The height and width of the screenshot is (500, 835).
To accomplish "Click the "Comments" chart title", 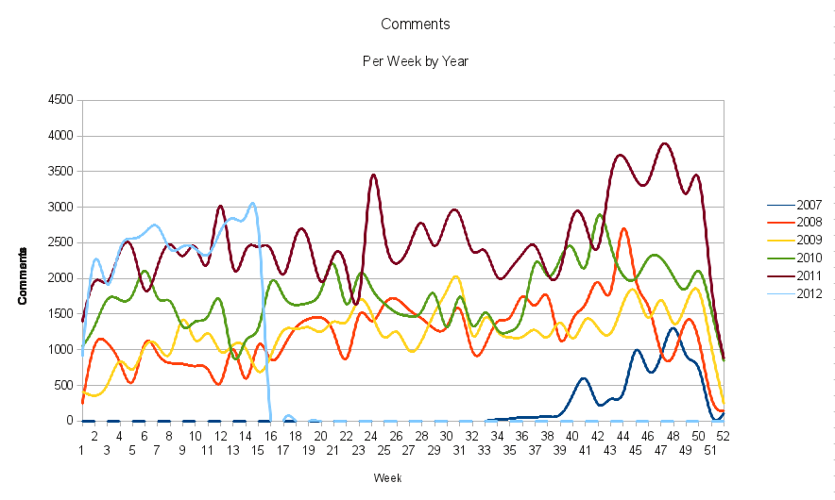I will 416,24.
